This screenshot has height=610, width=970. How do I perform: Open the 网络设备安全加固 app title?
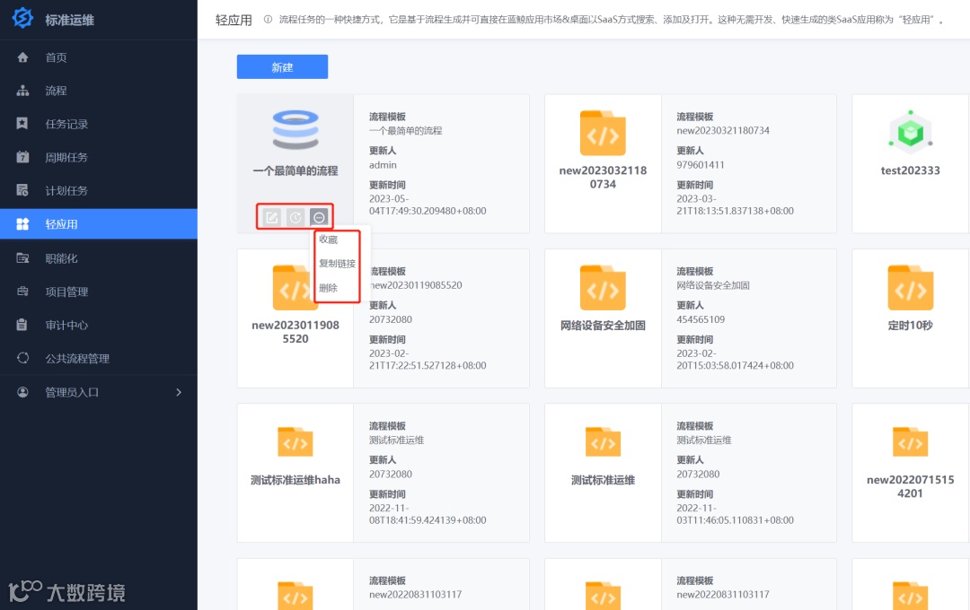(x=603, y=325)
